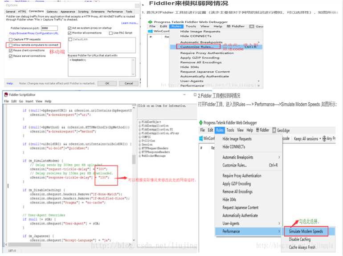
Task: Choose Disable Caching in Performance submenu
Action: (300, 240)
